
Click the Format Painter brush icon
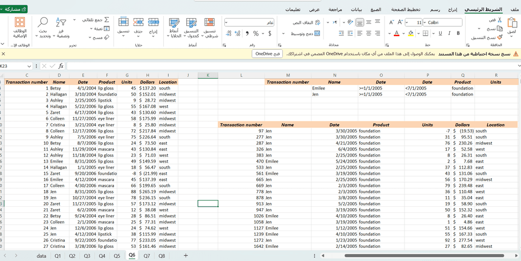[501, 38]
